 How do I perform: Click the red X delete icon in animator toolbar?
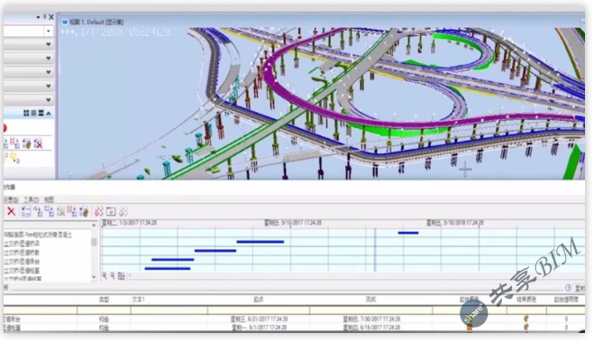pos(11,211)
